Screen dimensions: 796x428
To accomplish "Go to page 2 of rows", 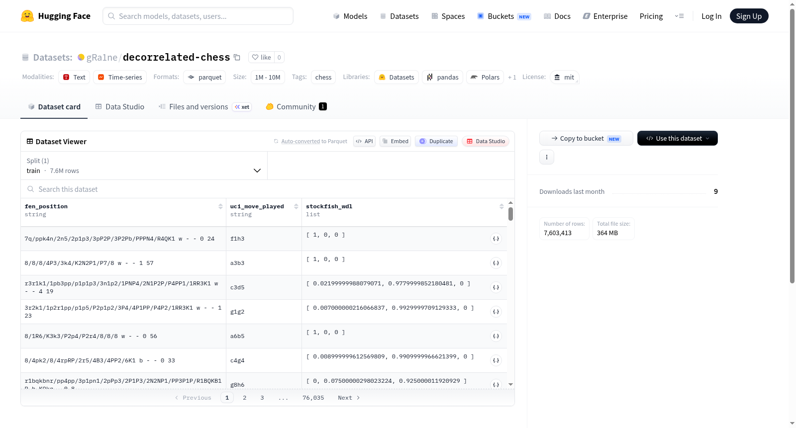I will click(245, 398).
